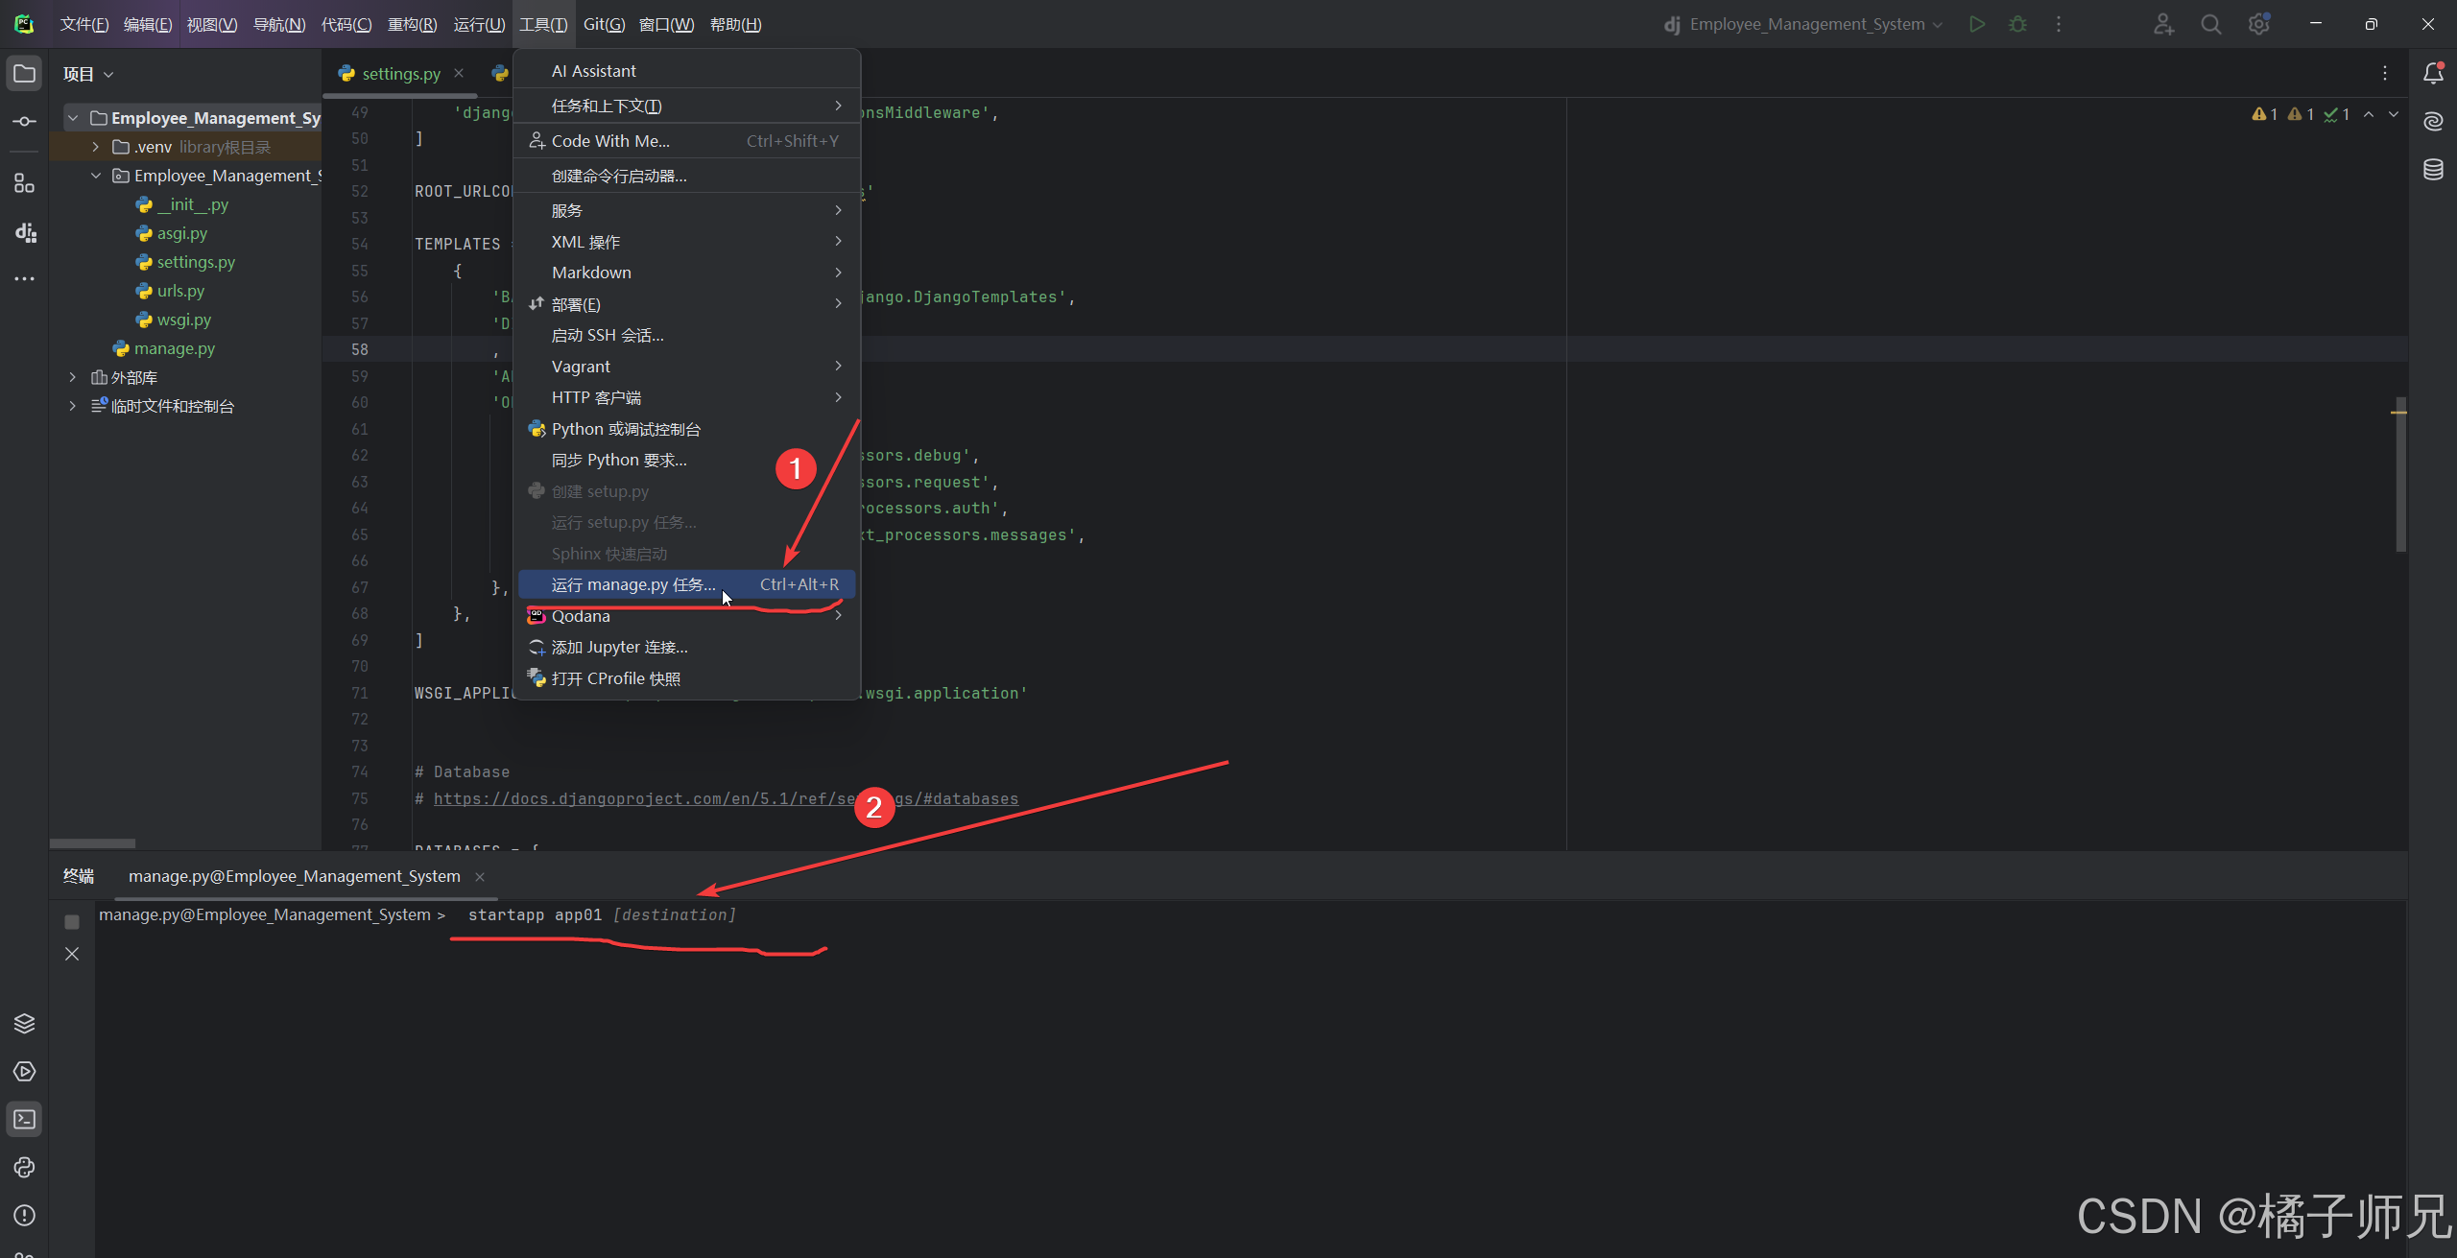
Task: Open the Services tool window icon
Action: pyautogui.click(x=24, y=1072)
